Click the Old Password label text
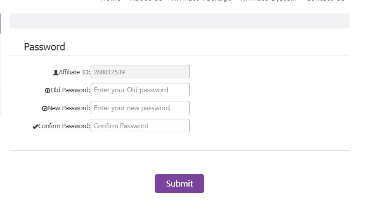This screenshot has height=224, width=384. click(70, 90)
